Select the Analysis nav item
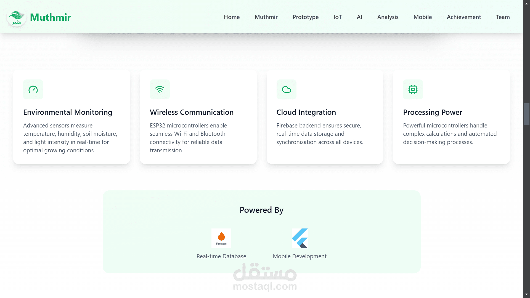 388,17
